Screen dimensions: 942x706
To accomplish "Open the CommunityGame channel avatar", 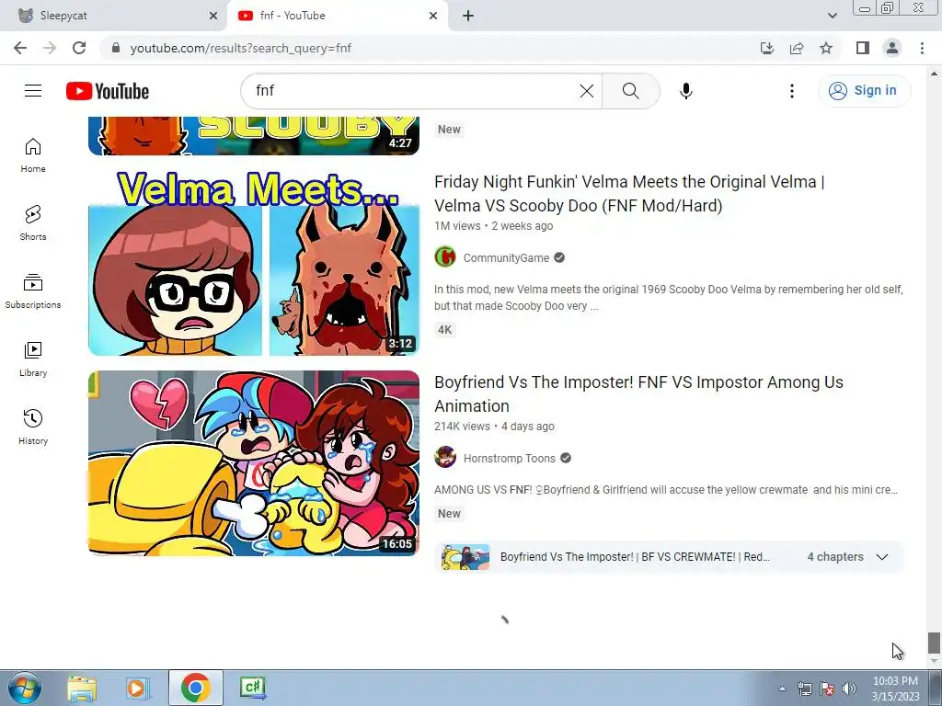I will [x=445, y=257].
